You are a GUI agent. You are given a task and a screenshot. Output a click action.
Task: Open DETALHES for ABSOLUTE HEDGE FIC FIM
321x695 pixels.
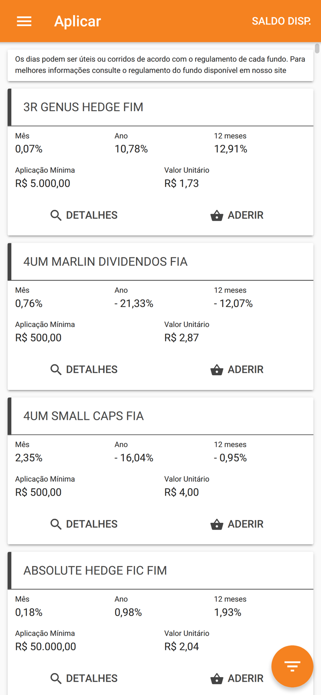click(91, 678)
